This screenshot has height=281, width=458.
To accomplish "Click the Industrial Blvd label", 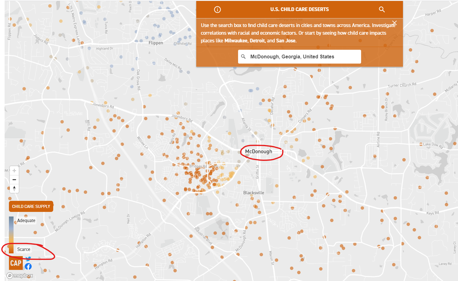I will pos(203,236).
